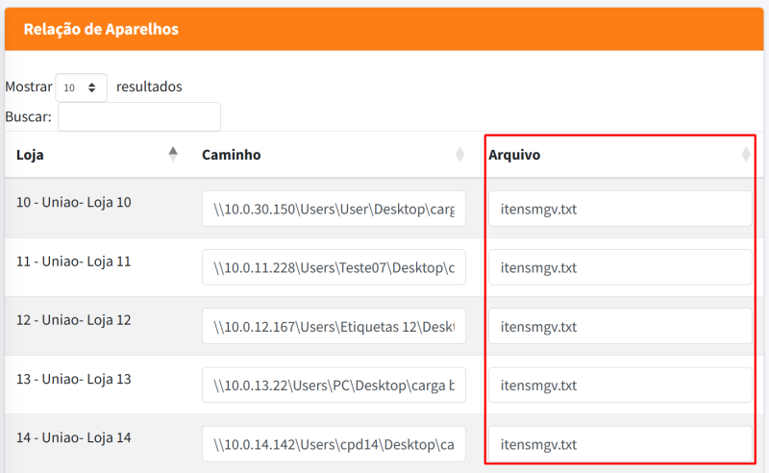Open the results-per-page dropdown showing 10
This screenshot has width=769, height=473.
point(81,87)
